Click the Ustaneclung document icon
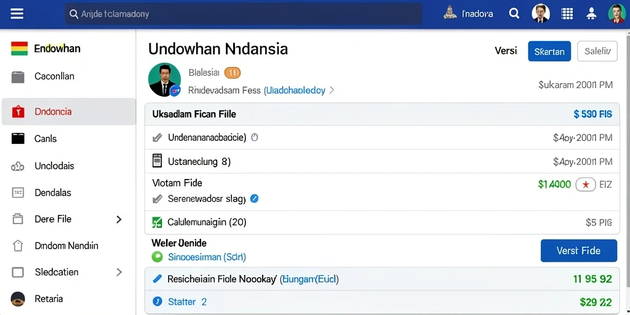The height and width of the screenshot is (315, 630). 157,161
